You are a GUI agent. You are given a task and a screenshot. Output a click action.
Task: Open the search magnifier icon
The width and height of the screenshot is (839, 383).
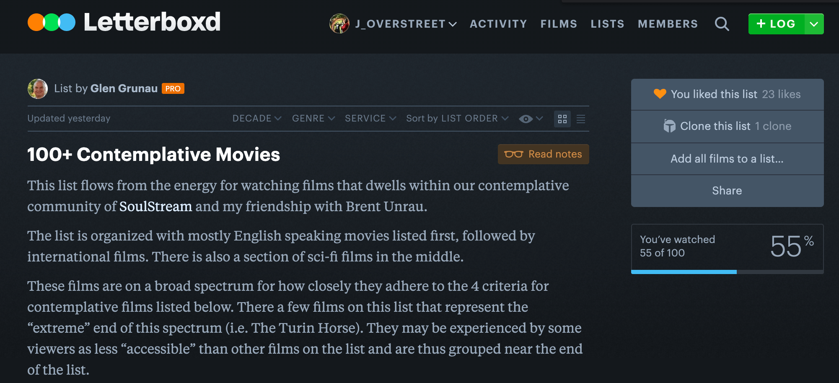(722, 24)
